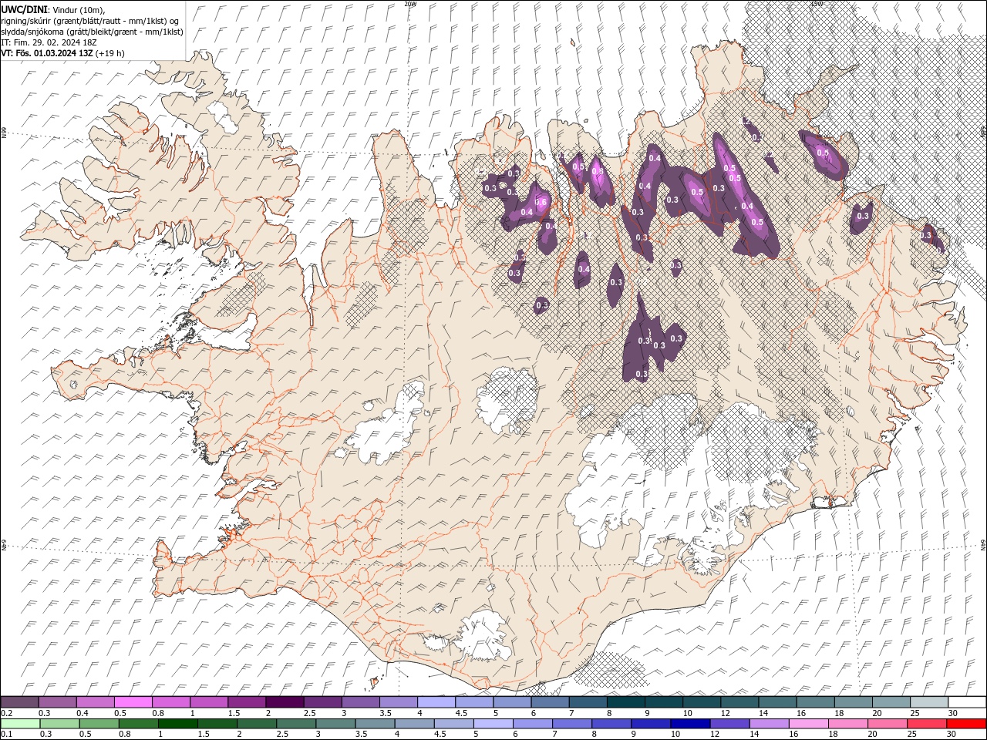The width and height of the screenshot is (987, 740).
Task: Select the upper-row purple swatch starting at 0.3
Action: click(57, 702)
